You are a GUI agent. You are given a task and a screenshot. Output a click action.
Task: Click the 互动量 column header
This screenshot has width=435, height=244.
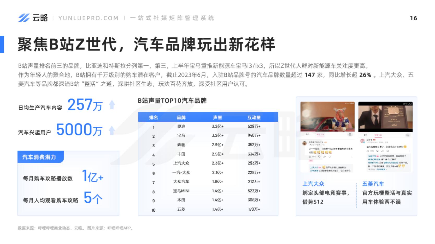[254, 117]
